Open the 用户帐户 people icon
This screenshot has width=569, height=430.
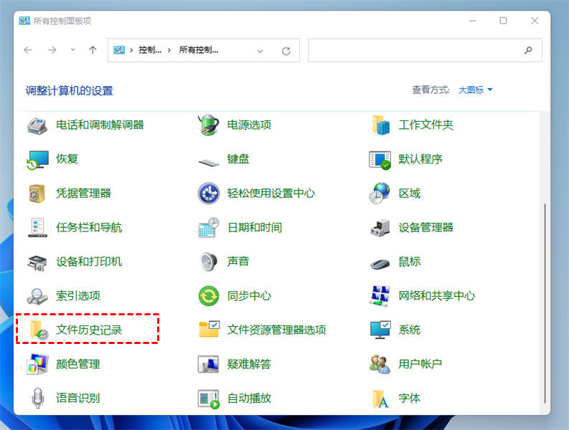click(380, 364)
